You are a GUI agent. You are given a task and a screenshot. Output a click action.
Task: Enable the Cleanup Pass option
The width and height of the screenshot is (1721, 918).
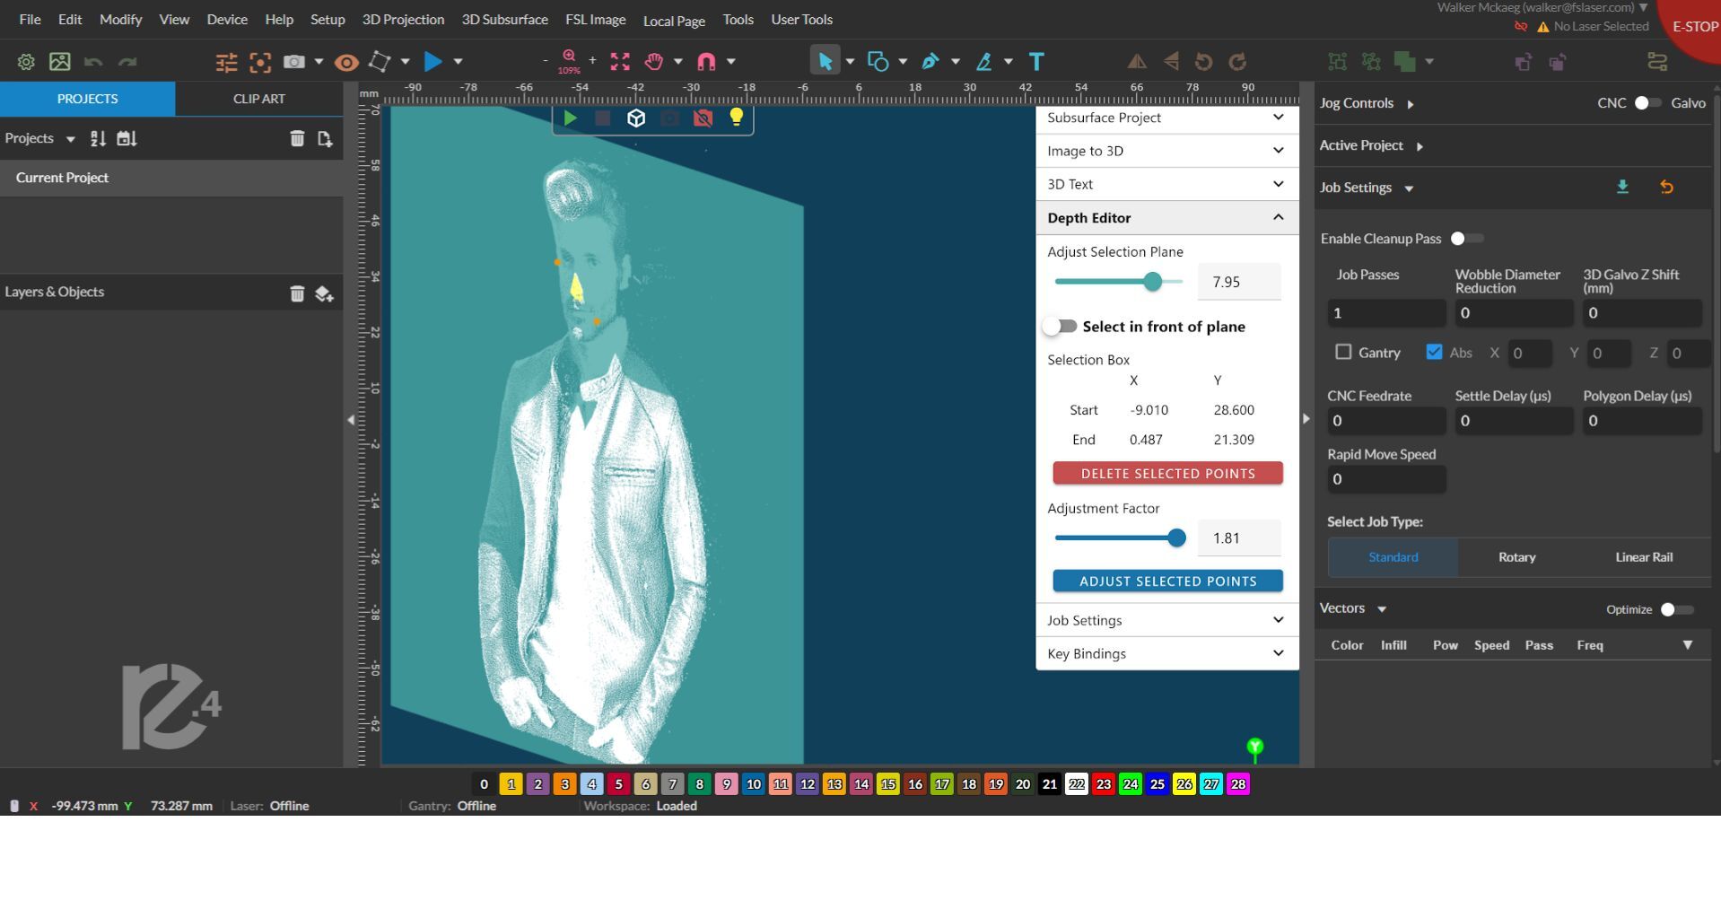(x=1466, y=239)
